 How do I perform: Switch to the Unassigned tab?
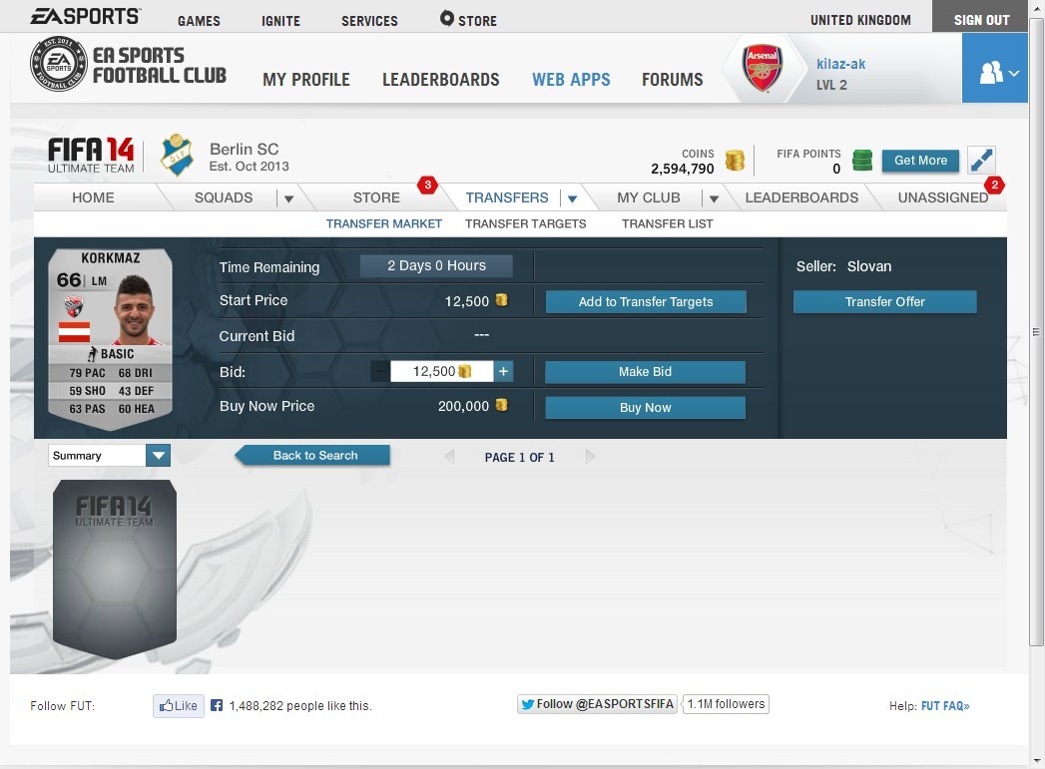(x=942, y=197)
